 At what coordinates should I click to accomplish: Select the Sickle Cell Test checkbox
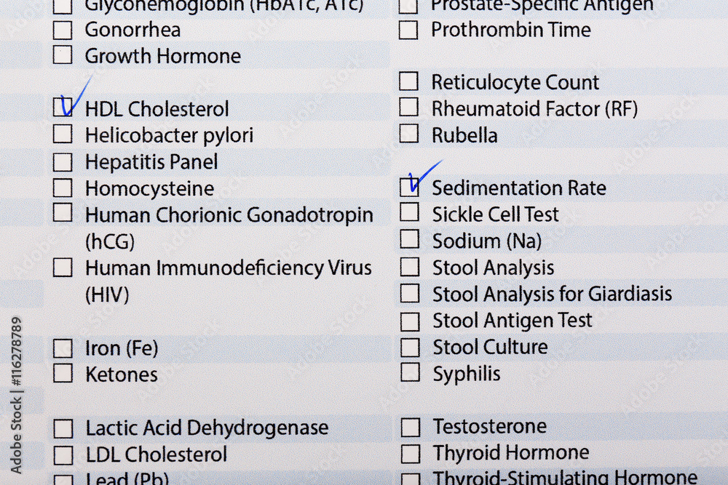[x=409, y=212]
